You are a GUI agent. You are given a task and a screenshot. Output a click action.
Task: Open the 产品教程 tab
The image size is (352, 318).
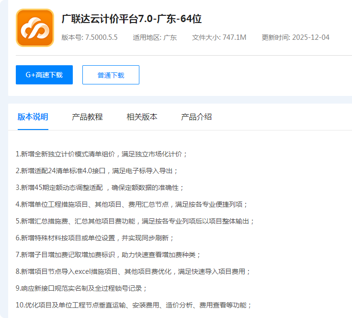[87, 117]
